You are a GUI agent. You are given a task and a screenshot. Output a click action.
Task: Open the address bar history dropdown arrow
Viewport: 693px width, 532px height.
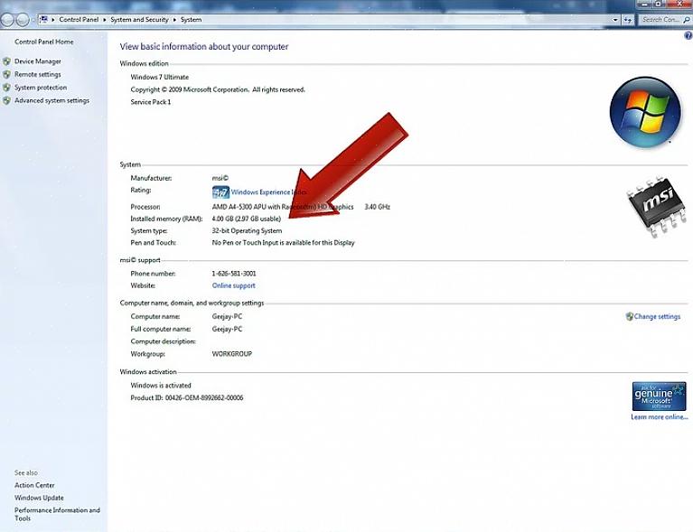click(x=615, y=20)
